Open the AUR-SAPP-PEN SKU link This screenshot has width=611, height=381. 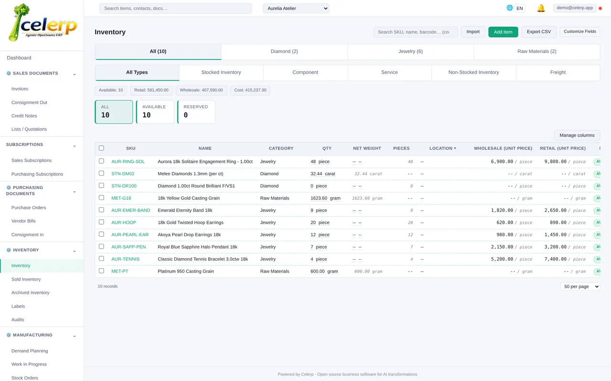[129, 247]
